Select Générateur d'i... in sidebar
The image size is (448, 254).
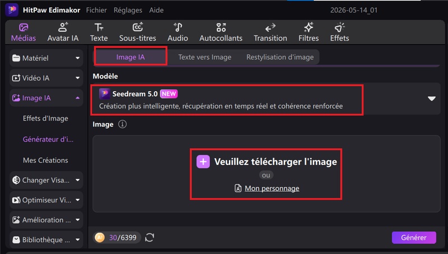pyautogui.click(x=48, y=139)
